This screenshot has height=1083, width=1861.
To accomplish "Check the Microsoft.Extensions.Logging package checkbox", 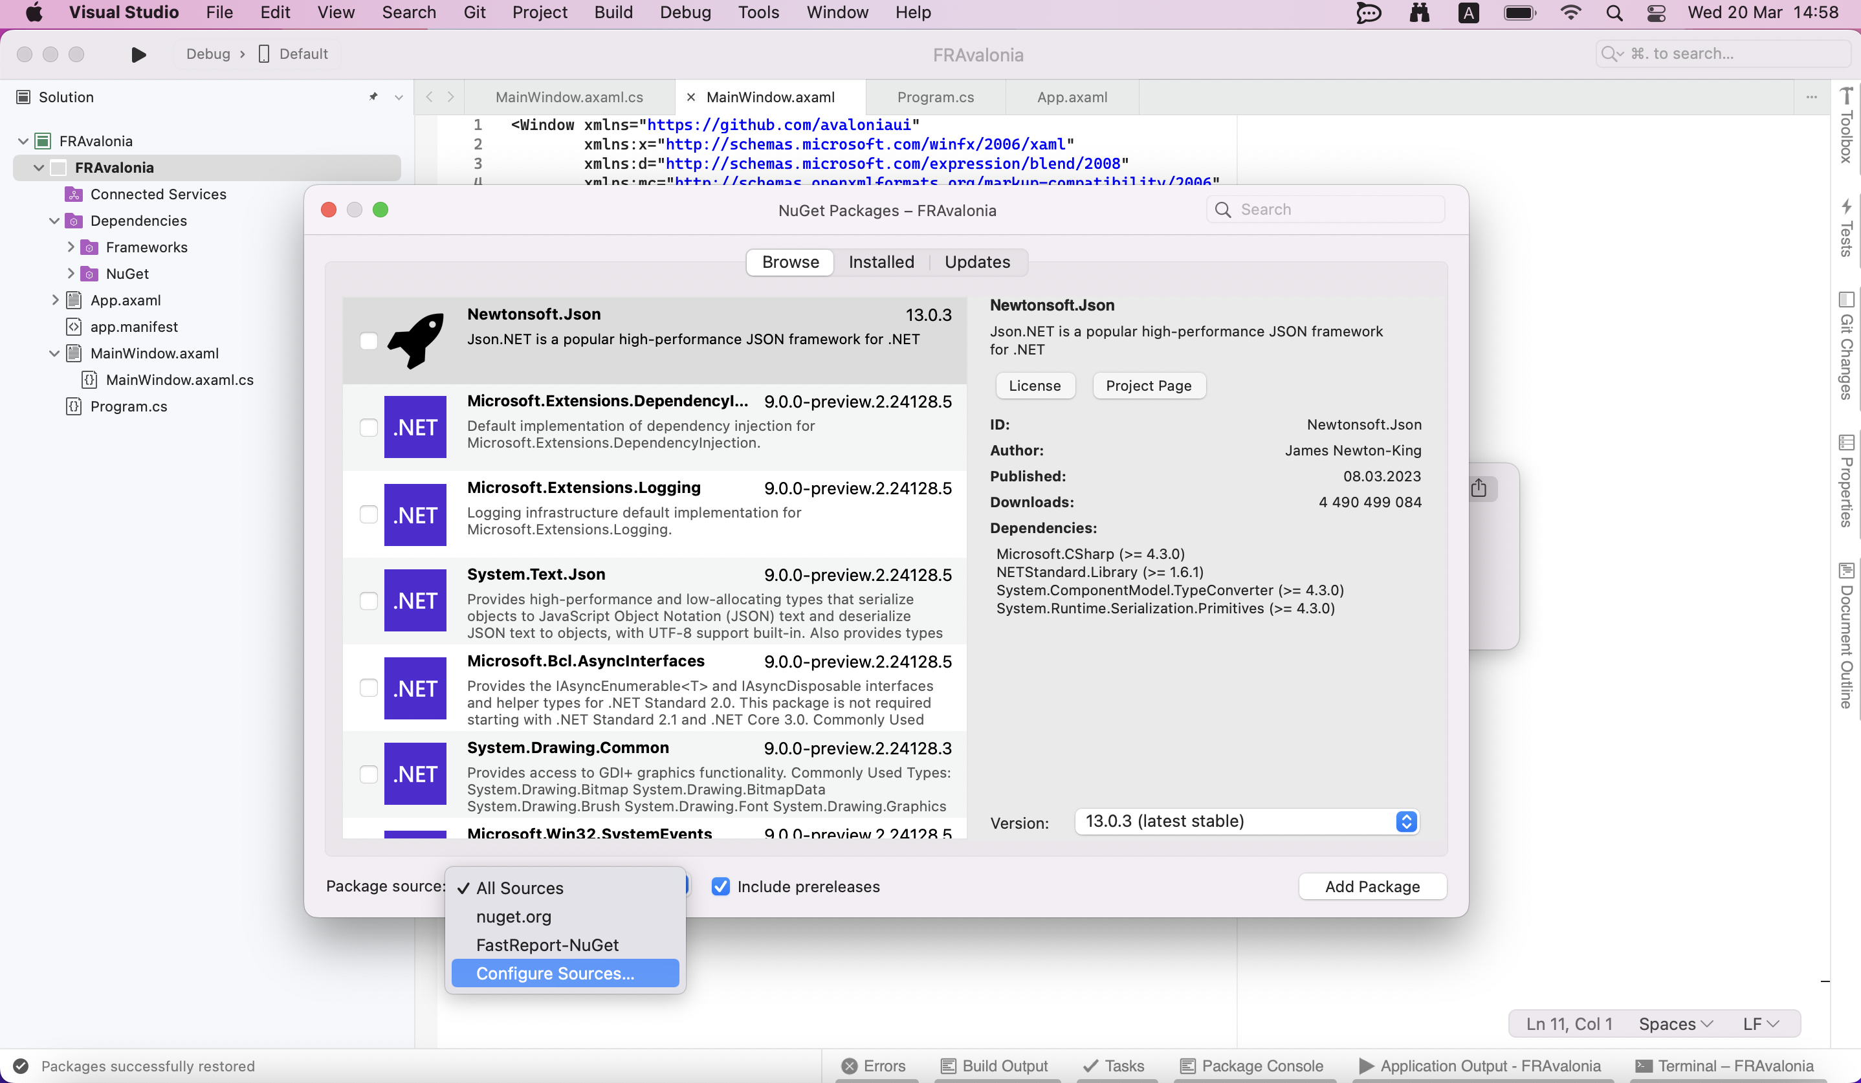I will [x=368, y=514].
